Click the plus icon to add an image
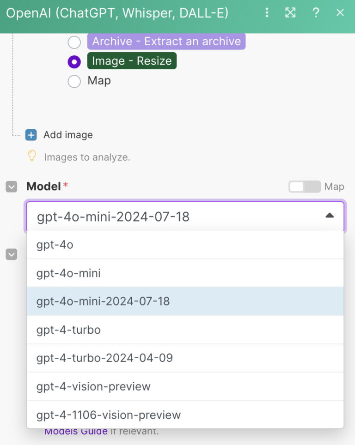The image size is (355, 445). coord(31,135)
